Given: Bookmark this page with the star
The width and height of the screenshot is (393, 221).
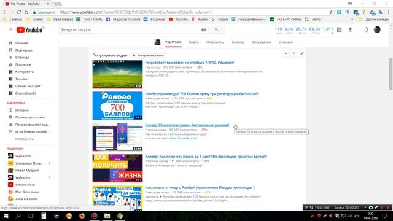Looking at the screenshot, I should coord(331,12).
